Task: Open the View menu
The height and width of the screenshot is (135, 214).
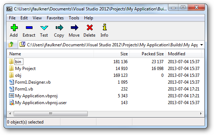Action: (x=37, y=18)
